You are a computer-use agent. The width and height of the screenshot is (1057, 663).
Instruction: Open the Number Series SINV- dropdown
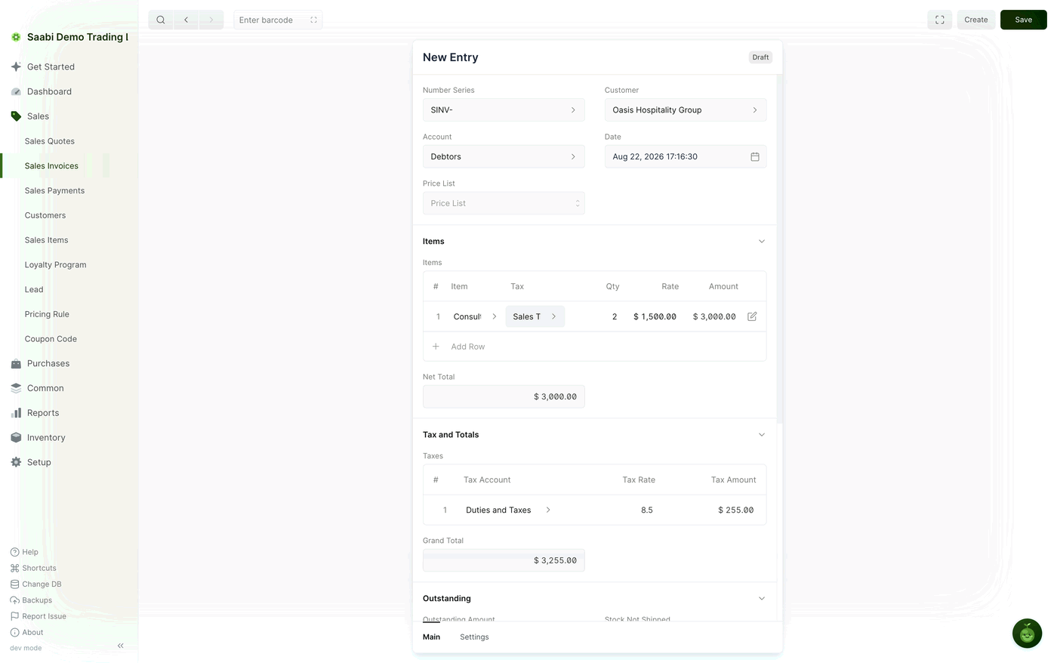pos(504,110)
